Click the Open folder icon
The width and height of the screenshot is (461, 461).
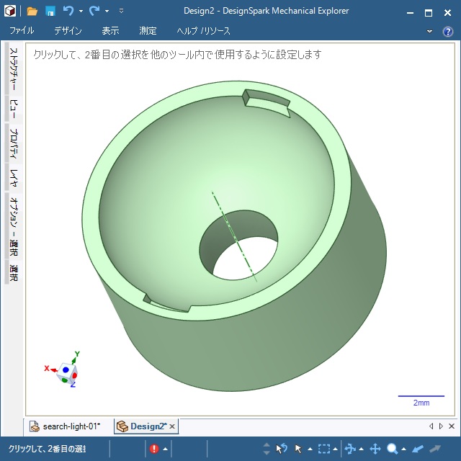coord(32,12)
